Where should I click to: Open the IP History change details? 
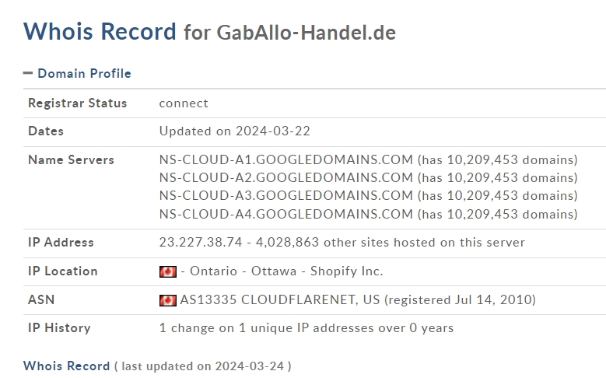click(x=306, y=328)
